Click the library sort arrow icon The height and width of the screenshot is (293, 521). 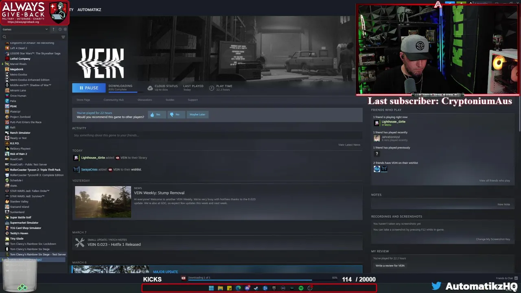[53, 29]
